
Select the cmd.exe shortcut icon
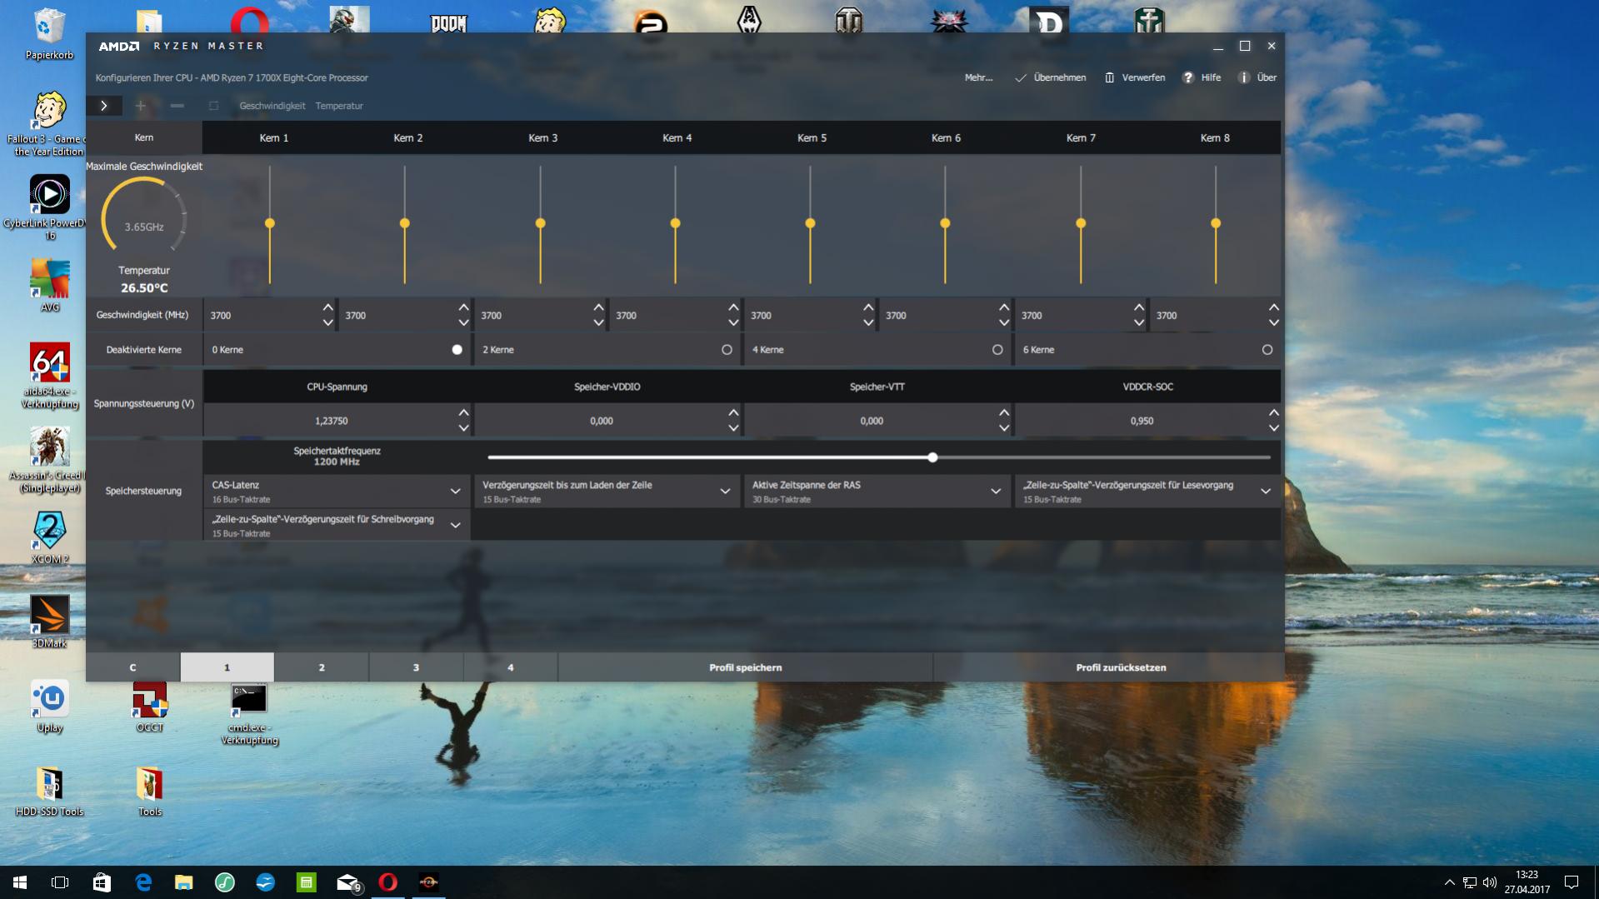click(249, 713)
